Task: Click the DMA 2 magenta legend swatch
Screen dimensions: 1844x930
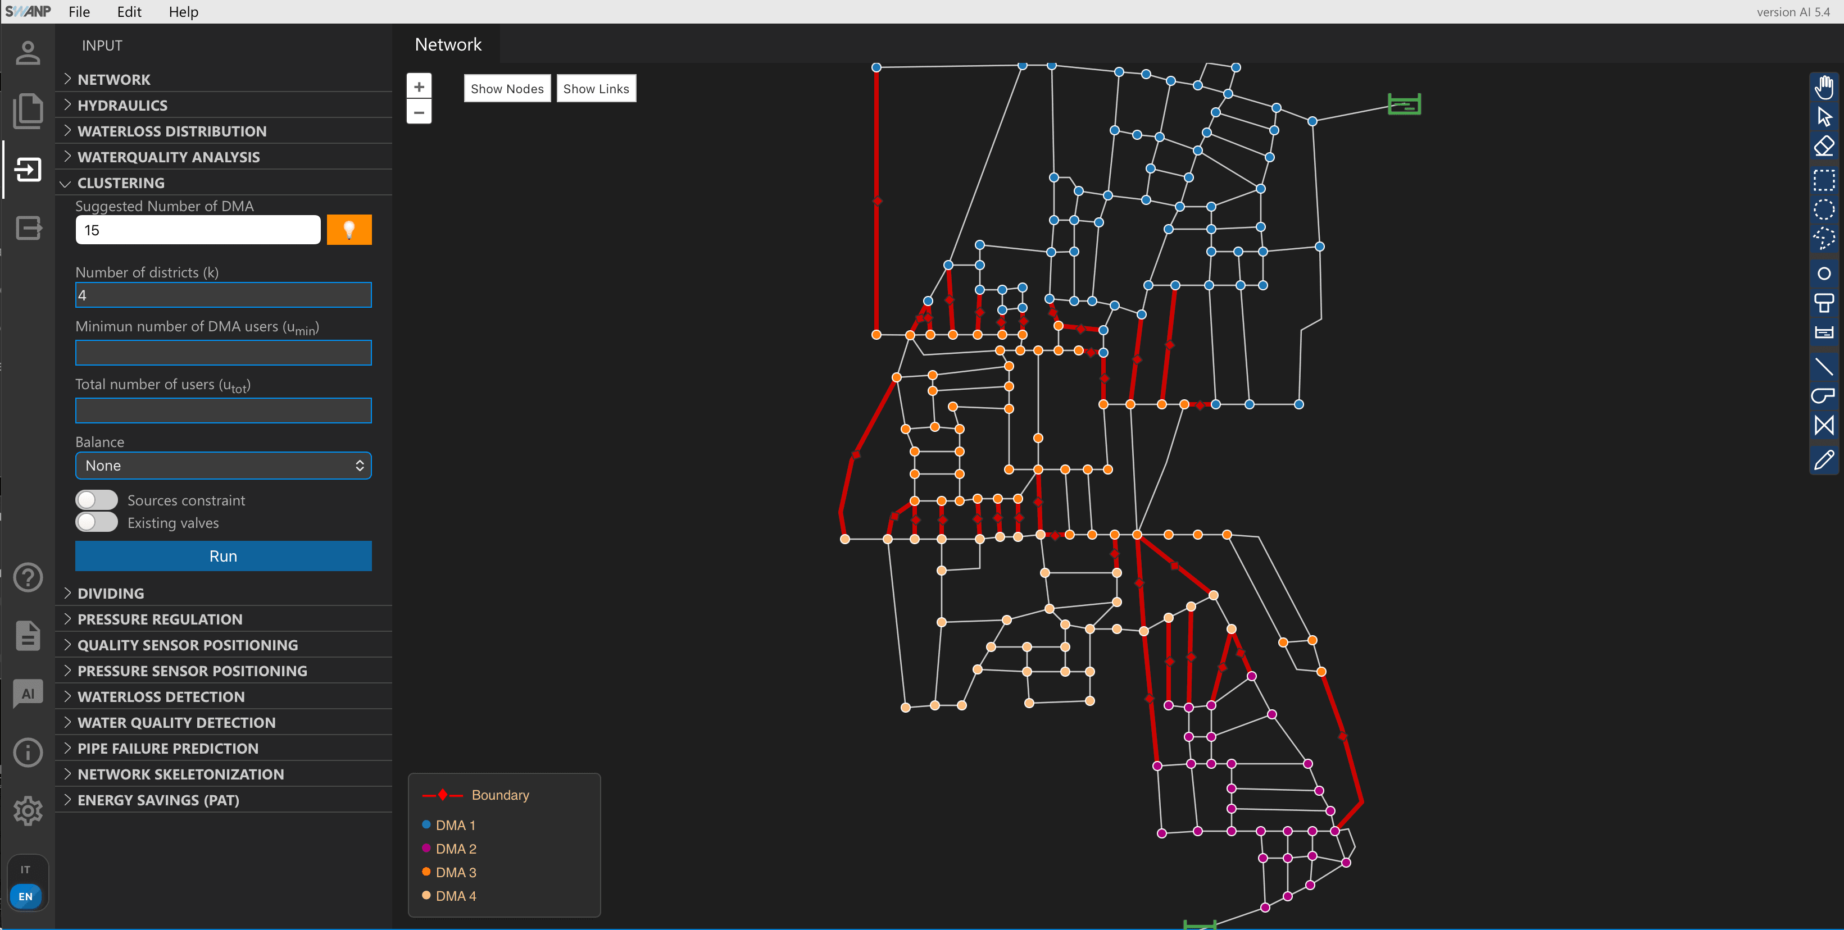Action: click(x=426, y=849)
